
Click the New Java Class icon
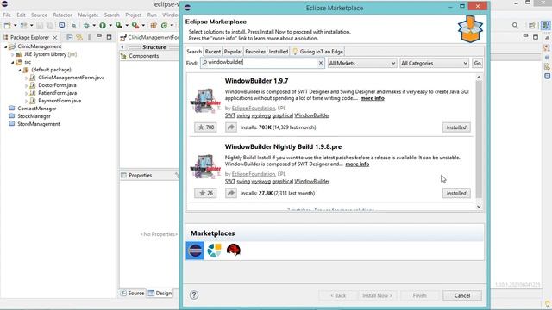click(x=164, y=26)
